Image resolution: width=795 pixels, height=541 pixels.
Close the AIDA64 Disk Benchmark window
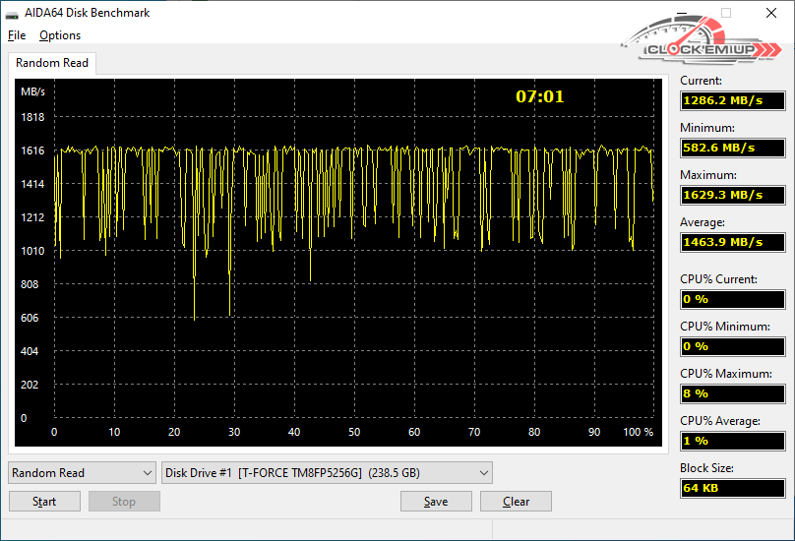point(771,14)
